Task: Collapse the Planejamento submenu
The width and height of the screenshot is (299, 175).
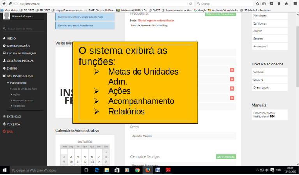Action: click(18, 83)
